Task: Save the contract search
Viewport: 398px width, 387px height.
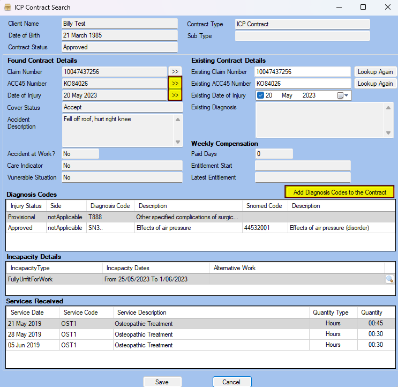Action: 162,382
